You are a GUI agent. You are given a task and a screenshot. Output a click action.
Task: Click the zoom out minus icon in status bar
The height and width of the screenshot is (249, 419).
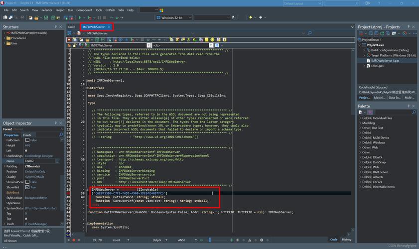click(x=201, y=240)
